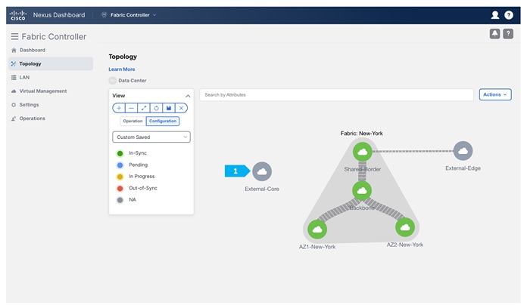Click the yellow In Progress legend dot
Image resolution: width=527 pixels, height=308 pixels.
tap(120, 177)
